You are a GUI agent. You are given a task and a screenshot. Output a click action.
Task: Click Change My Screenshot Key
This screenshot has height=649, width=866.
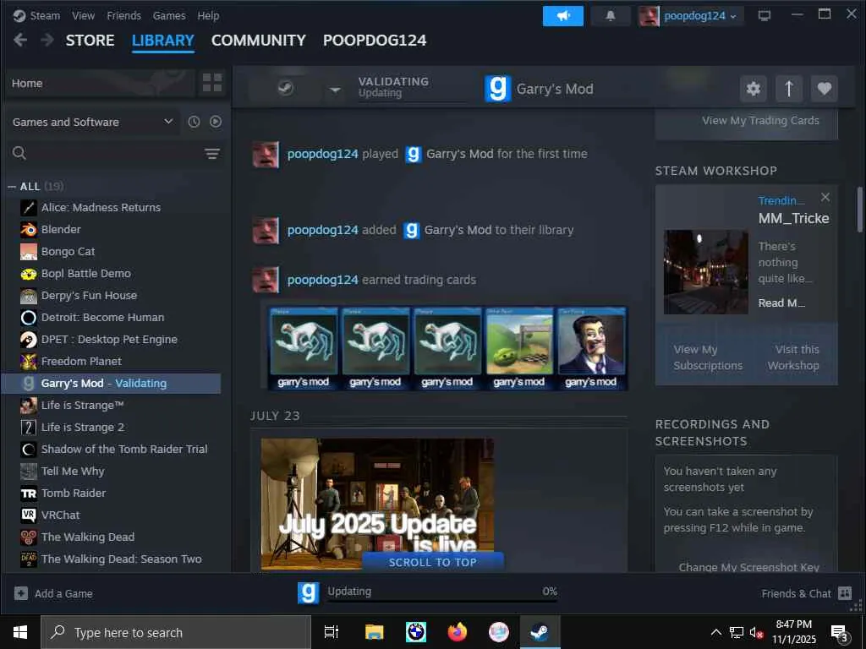(x=749, y=567)
